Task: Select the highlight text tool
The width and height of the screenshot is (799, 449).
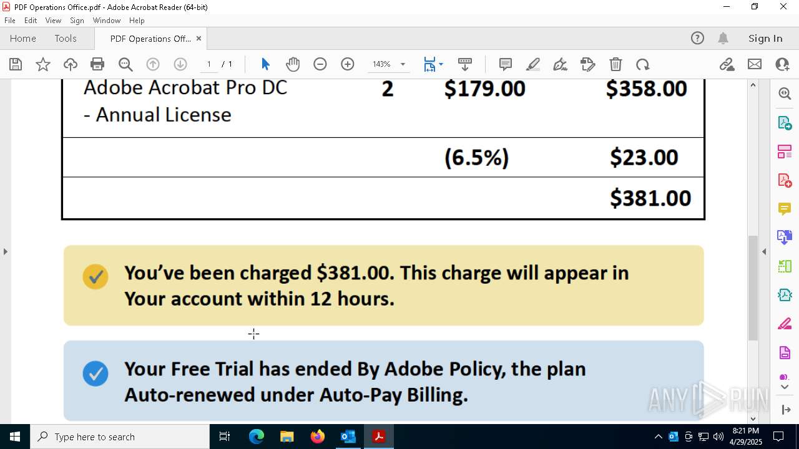Action: (x=533, y=64)
